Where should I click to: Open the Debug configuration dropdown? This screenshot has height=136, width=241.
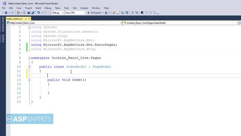point(58,13)
